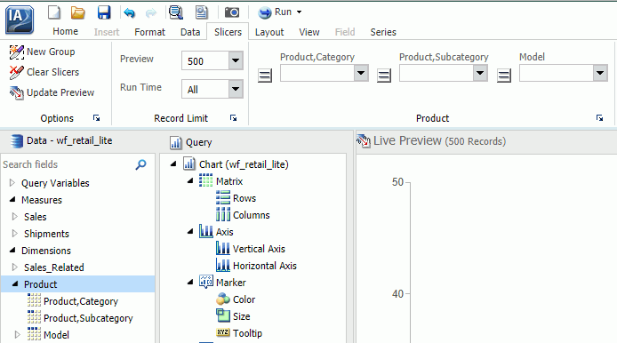Open the Product,Subcategory slicer dropdown
The height and width of the screenshot is (343, 617).
point(480,73)
